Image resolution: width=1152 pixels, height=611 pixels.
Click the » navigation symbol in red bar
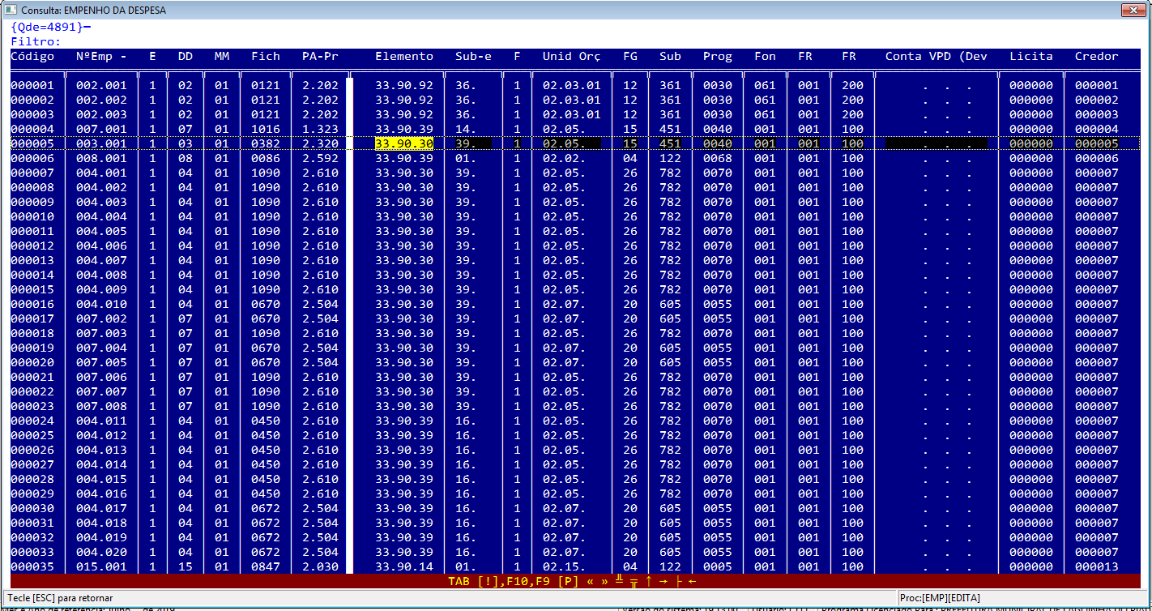pos(604,581)
